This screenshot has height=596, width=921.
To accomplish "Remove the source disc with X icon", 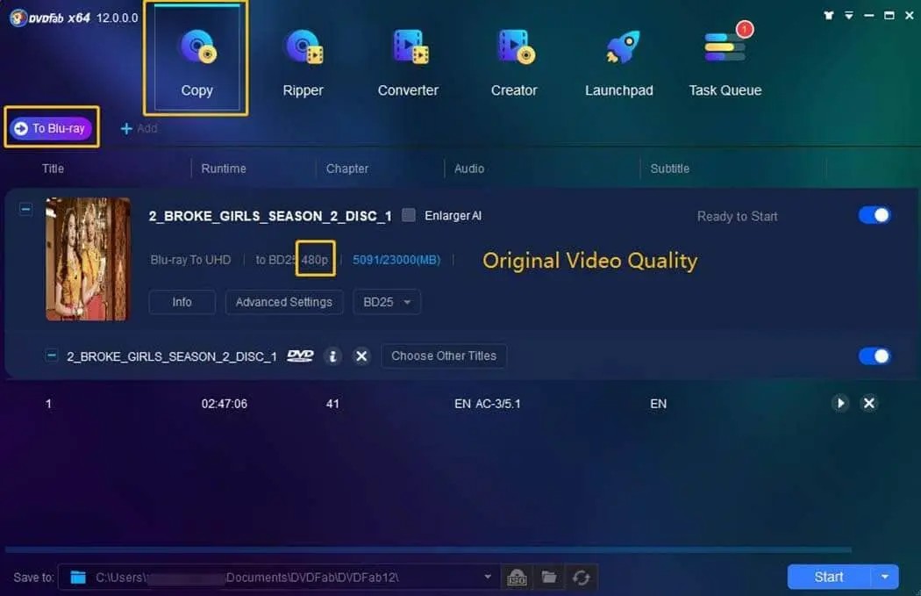I will pyautogui.click(x=361, y=356).
